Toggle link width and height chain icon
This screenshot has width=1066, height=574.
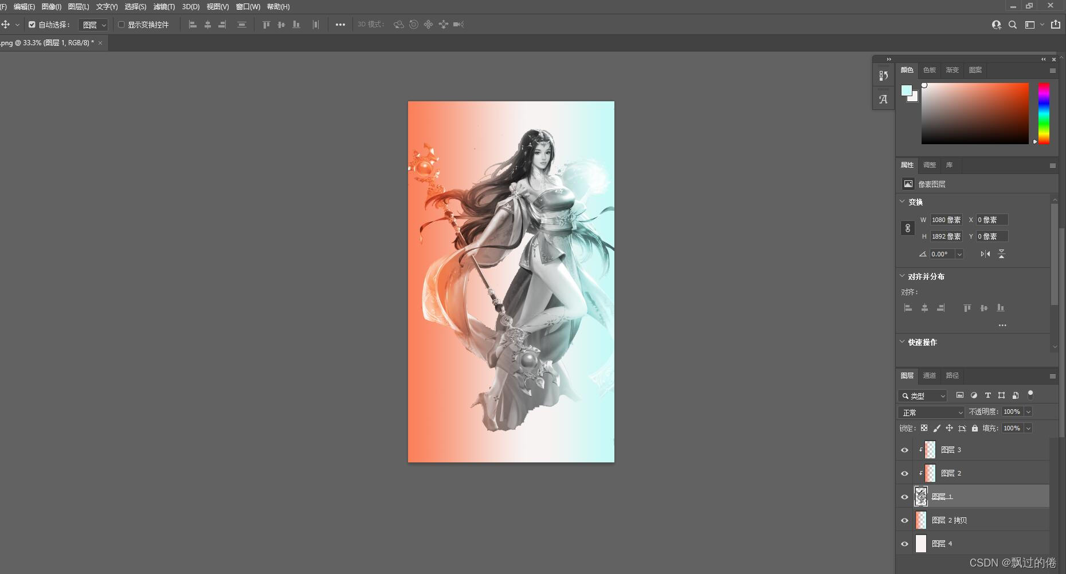coord(907,228)
